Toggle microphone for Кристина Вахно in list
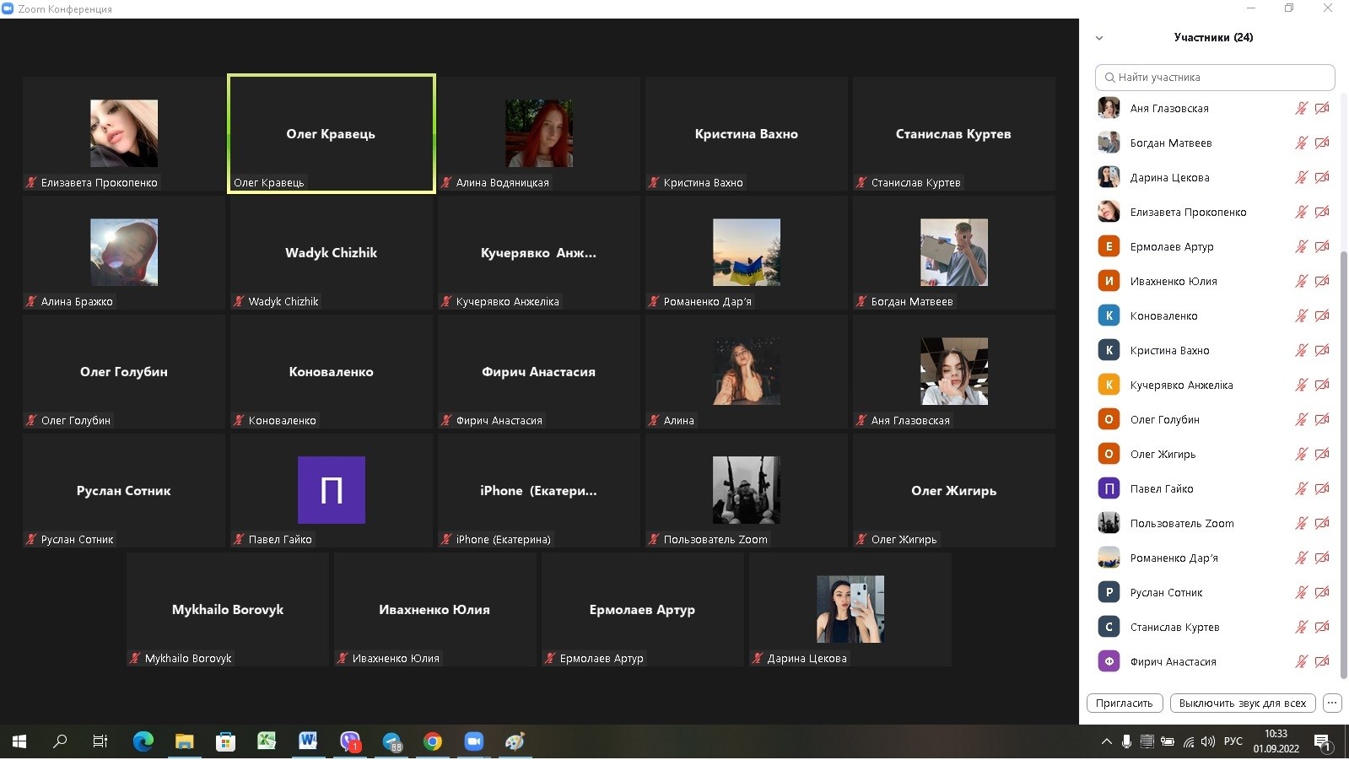This screenshot has width=1349, height=760. (x=1301, y=350)
